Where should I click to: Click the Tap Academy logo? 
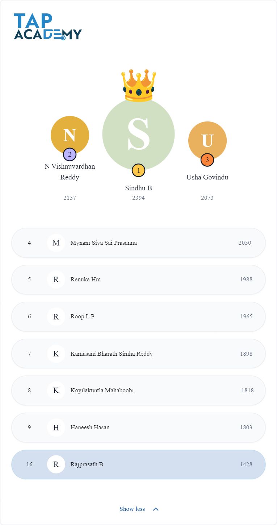[48, 26]
